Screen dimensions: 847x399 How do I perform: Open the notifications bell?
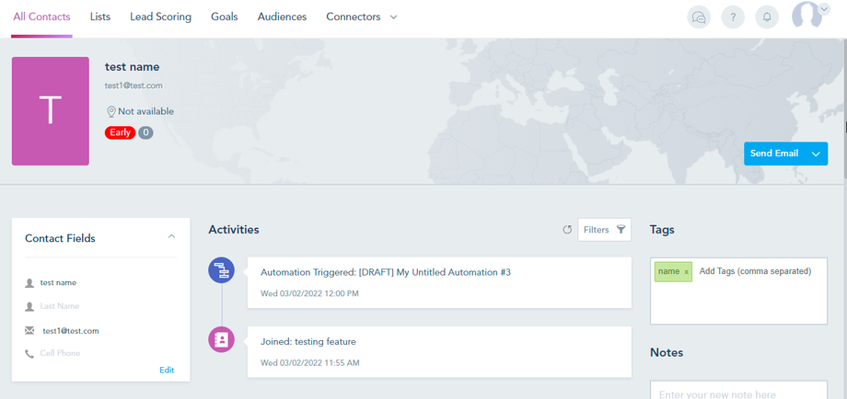[766, 17]
